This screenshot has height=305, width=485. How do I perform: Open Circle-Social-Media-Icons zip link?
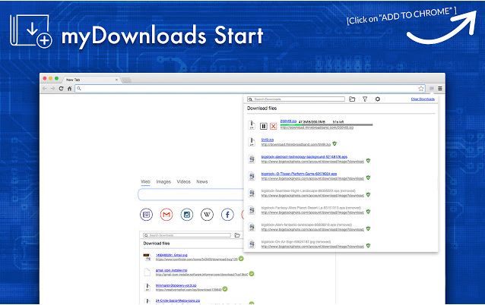click(x=178, y=300)
